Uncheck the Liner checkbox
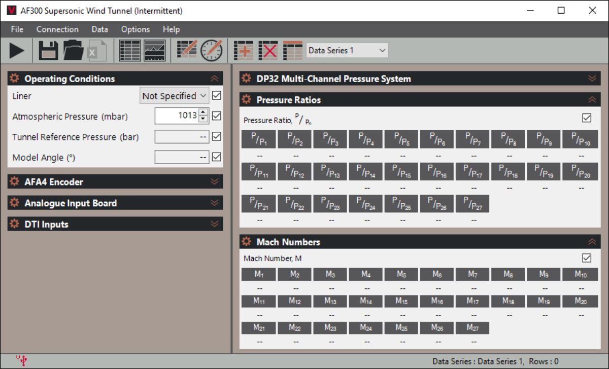Viewport: 609px width, 369px height. coord(217,95)
